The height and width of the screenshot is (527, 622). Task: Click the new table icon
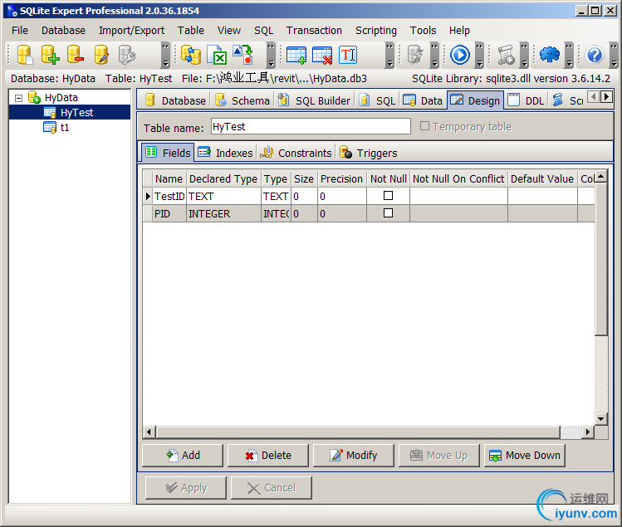coord(296,55)
